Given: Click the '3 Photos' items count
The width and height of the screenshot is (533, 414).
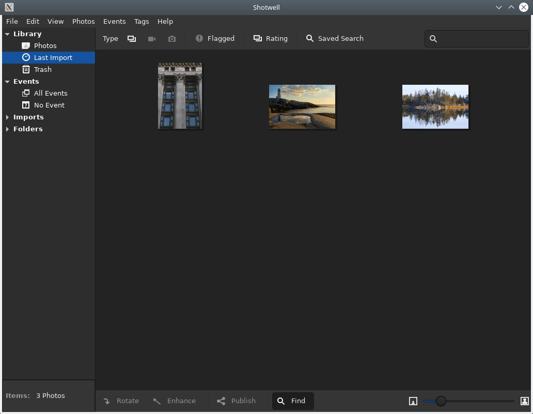Looking at the screenshot, I should (50, 395).
